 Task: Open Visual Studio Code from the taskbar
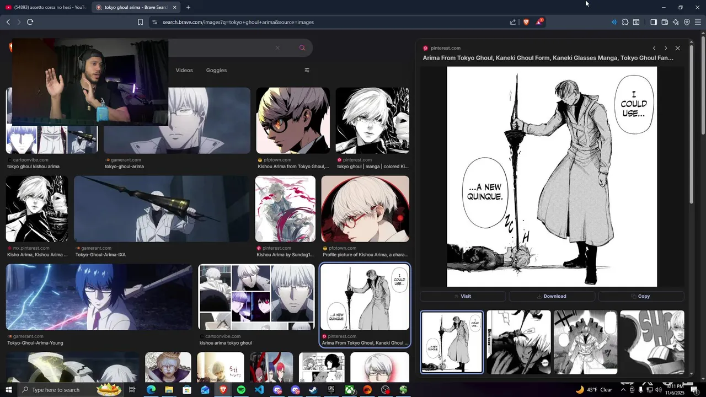259,390
